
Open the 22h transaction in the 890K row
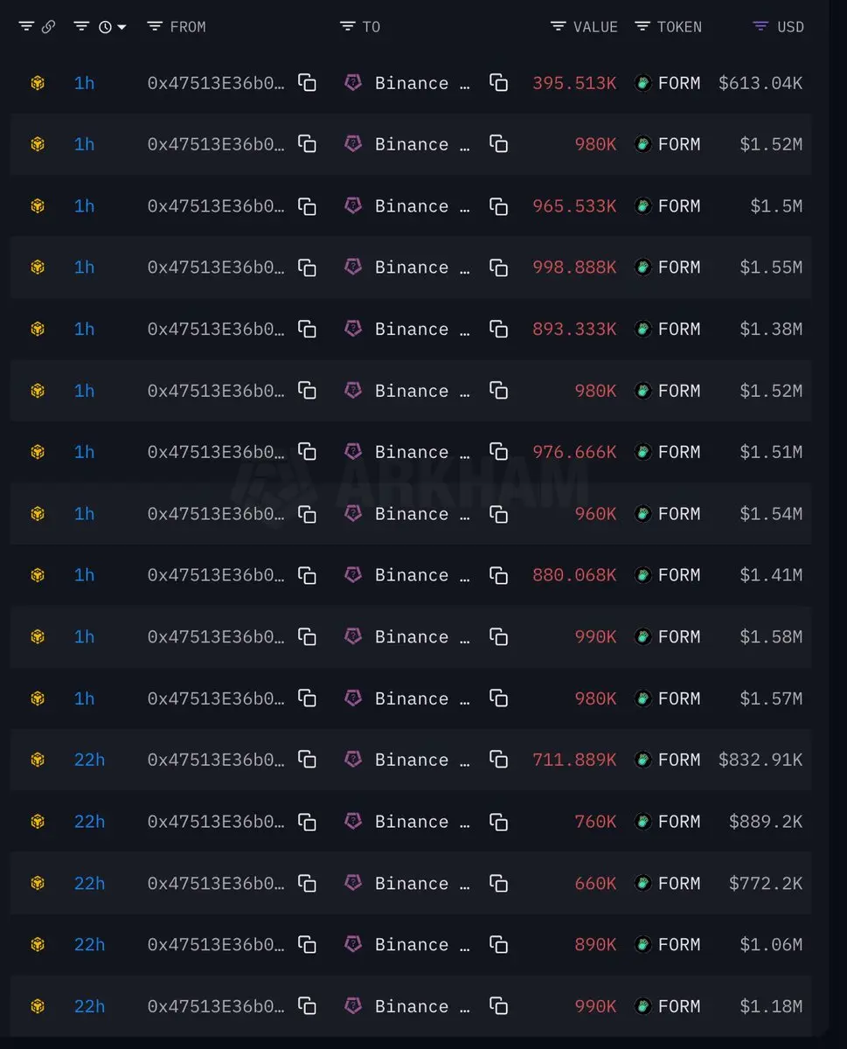[89, 945]
